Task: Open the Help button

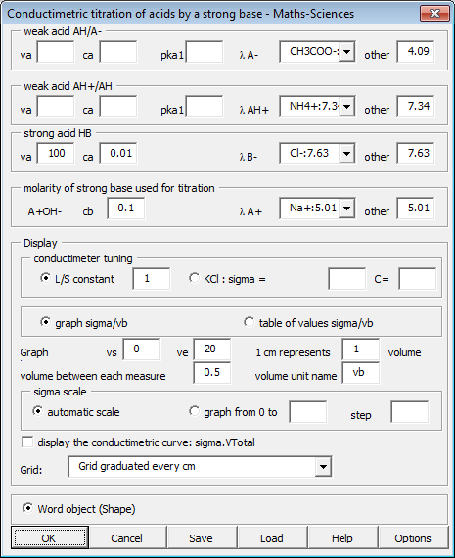Action: pos(342,537)
